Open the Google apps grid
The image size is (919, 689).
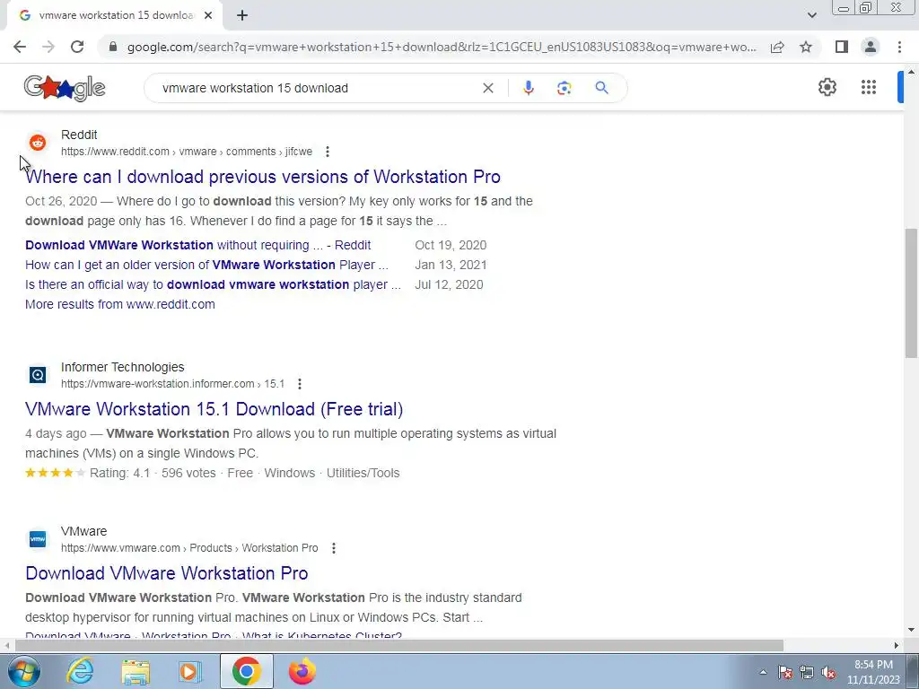click(x=869, y=87)
